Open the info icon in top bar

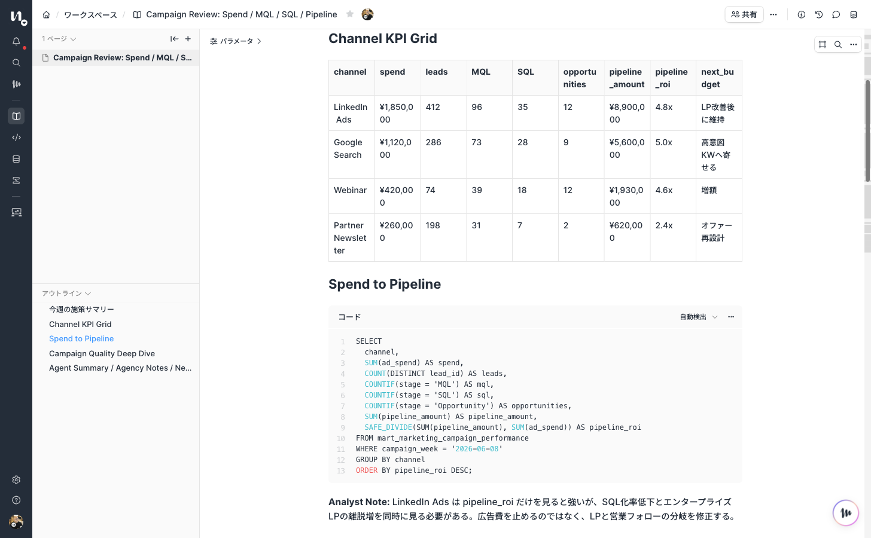tap(802, 14)
